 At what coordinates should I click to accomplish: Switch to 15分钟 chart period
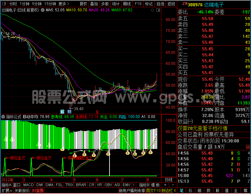pyautogui.click(x=50, y=4)
